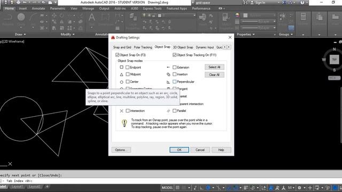Uncheck Object Snap Tracking On (F11)
The image size is (342, 192).
(174, 55)
